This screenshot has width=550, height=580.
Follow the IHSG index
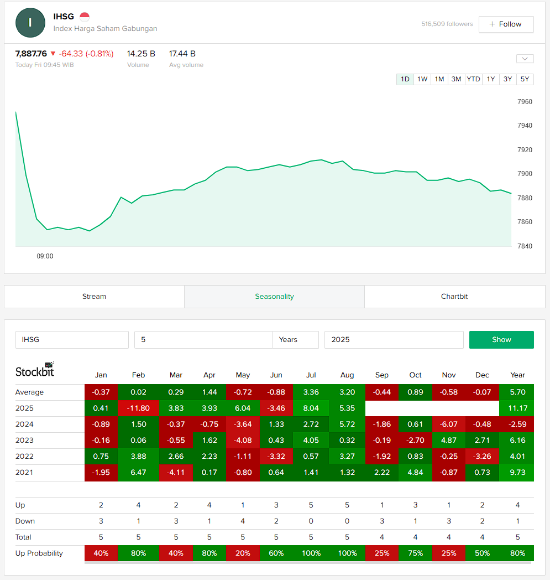[x=506, y=24]
